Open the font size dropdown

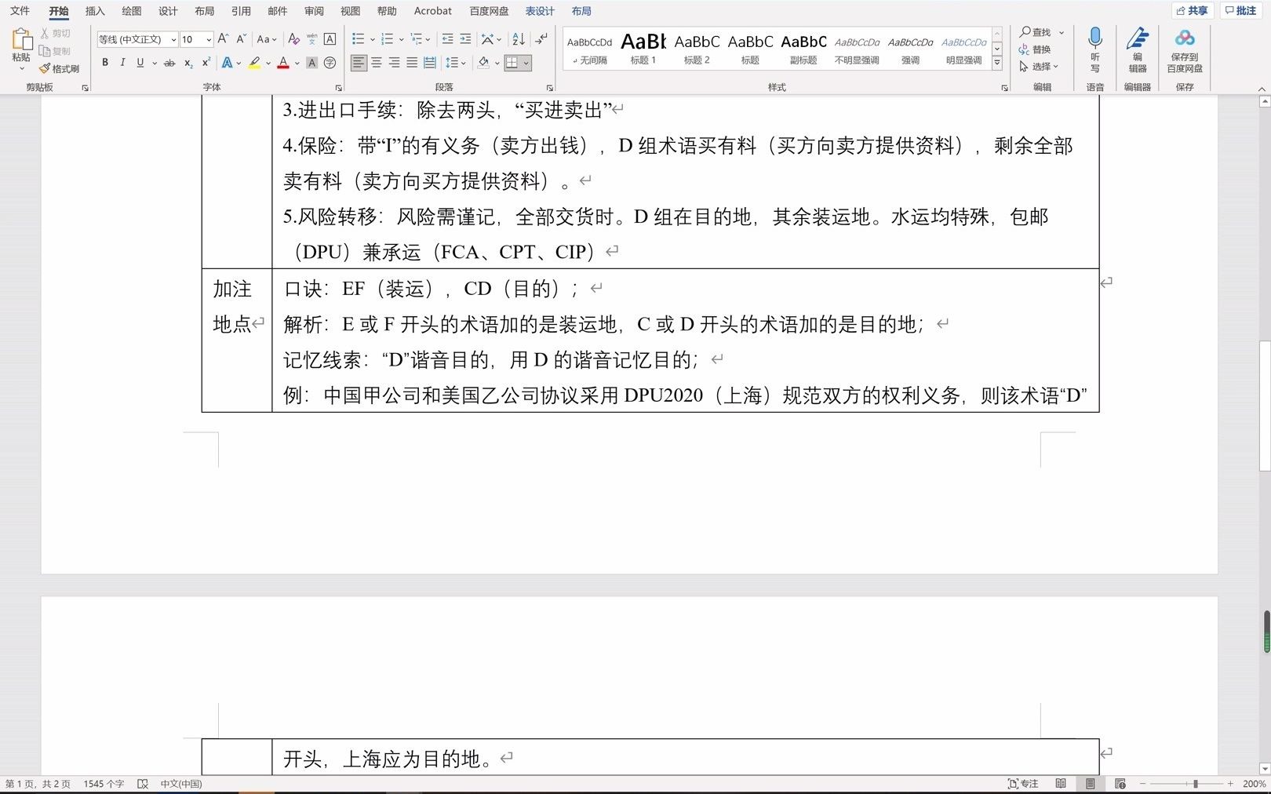click(x=209, y=39)
